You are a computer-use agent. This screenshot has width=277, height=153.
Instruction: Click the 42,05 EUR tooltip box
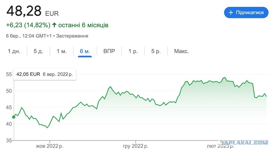pos(45,74)
